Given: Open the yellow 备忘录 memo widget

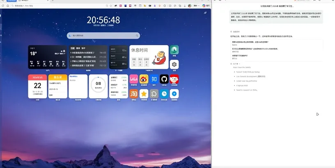Looking at the screenshot, I should tap(58, 86).
